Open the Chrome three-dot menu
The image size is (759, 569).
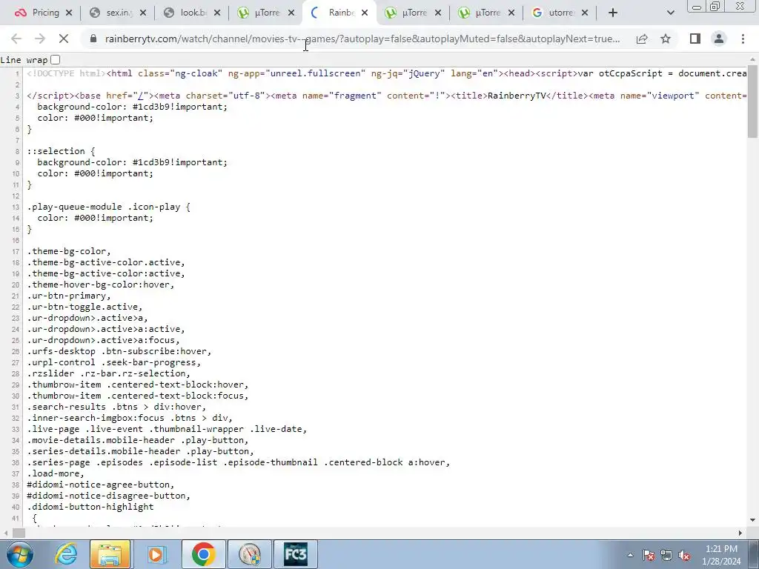click(743, 39)
